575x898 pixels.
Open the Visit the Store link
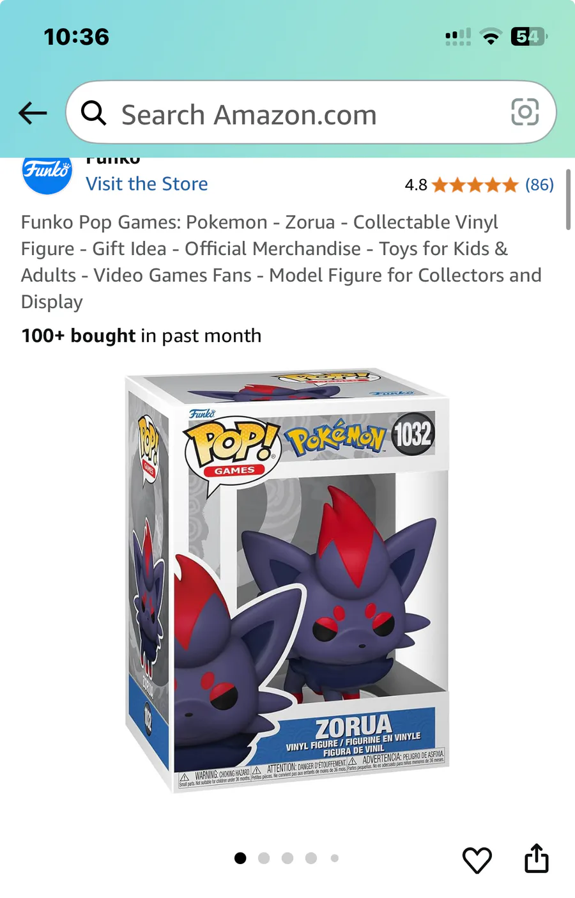tap(147, 184)
